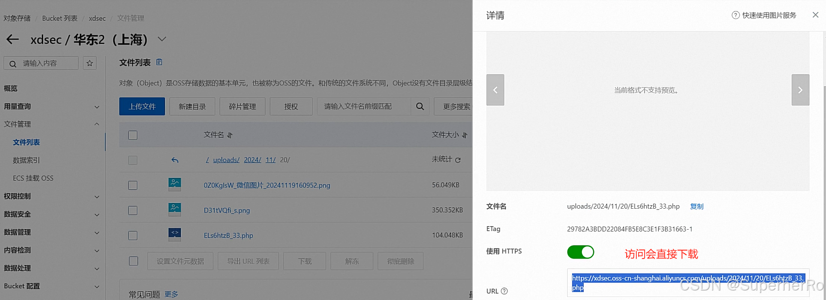Click the 导出 URL 列表 button
Viewport: 826px width, 300px height.
pos(248,261)
